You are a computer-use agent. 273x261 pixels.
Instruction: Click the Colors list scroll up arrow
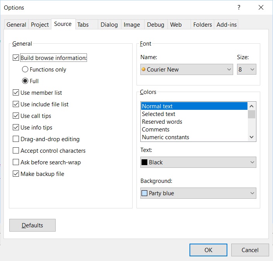251,106
